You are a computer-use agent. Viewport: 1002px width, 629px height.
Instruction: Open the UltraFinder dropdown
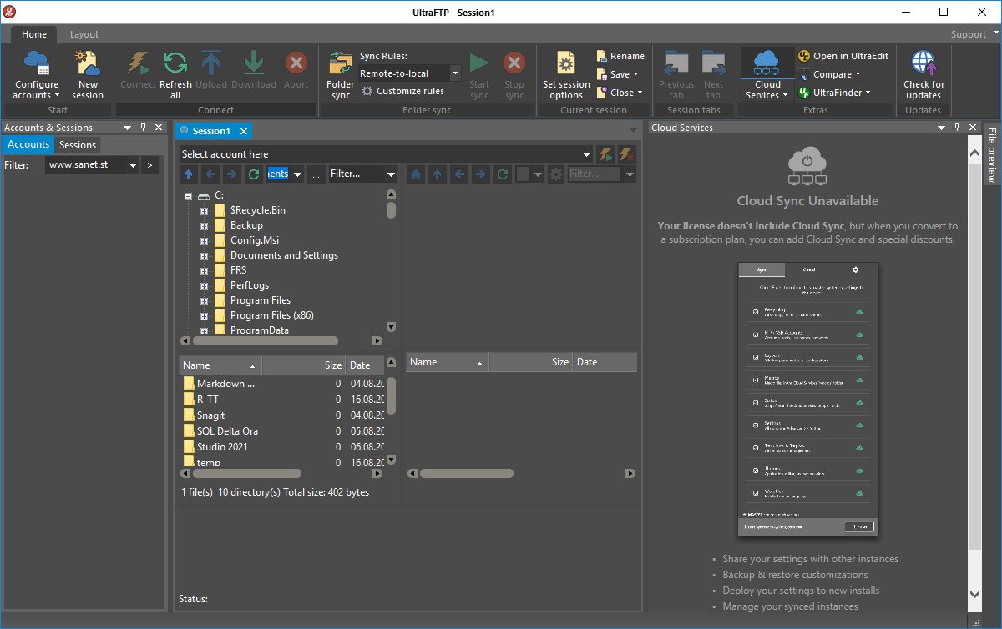835,93
